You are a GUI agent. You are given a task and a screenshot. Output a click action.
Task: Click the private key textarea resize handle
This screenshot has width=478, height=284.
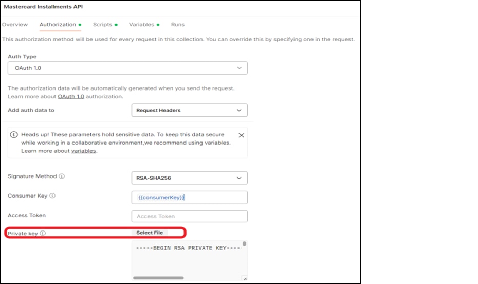[x=245, y=278]
